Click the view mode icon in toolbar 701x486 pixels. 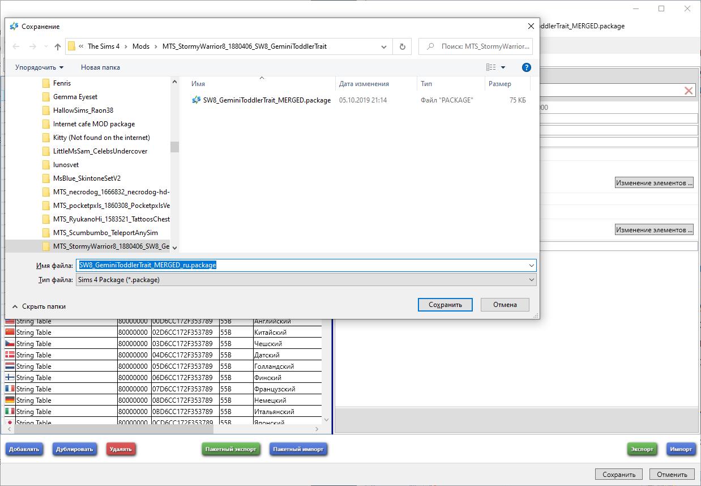(491, 67)
